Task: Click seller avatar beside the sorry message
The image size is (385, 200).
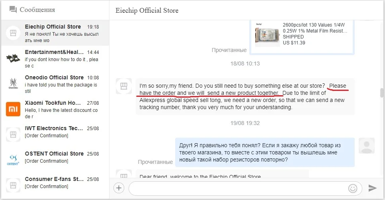Action: click(124, 86)
